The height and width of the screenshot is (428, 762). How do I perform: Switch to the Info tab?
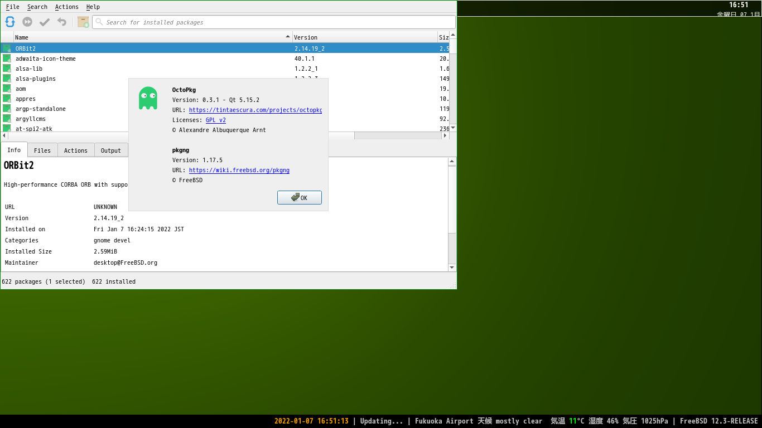(x=14, y=150)
